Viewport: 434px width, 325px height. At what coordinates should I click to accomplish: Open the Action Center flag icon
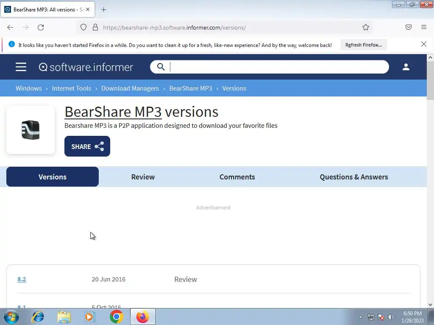coord(381,317)
